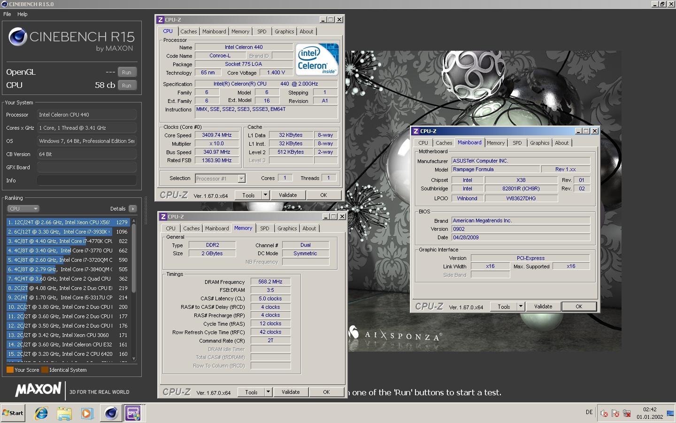Open the Internet Explorer taskbar icon
This screenshot has height=423, width=676.
[41, 413]
